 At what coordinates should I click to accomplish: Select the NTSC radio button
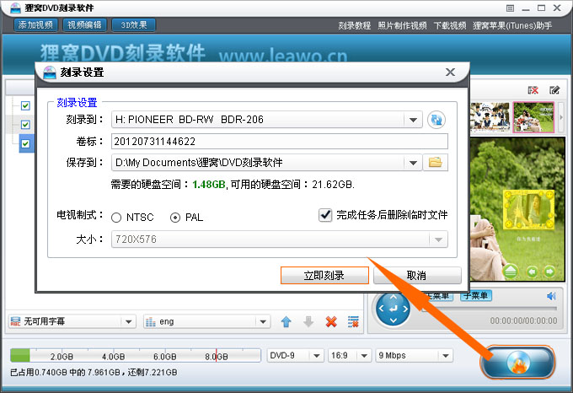pos(116,218)
